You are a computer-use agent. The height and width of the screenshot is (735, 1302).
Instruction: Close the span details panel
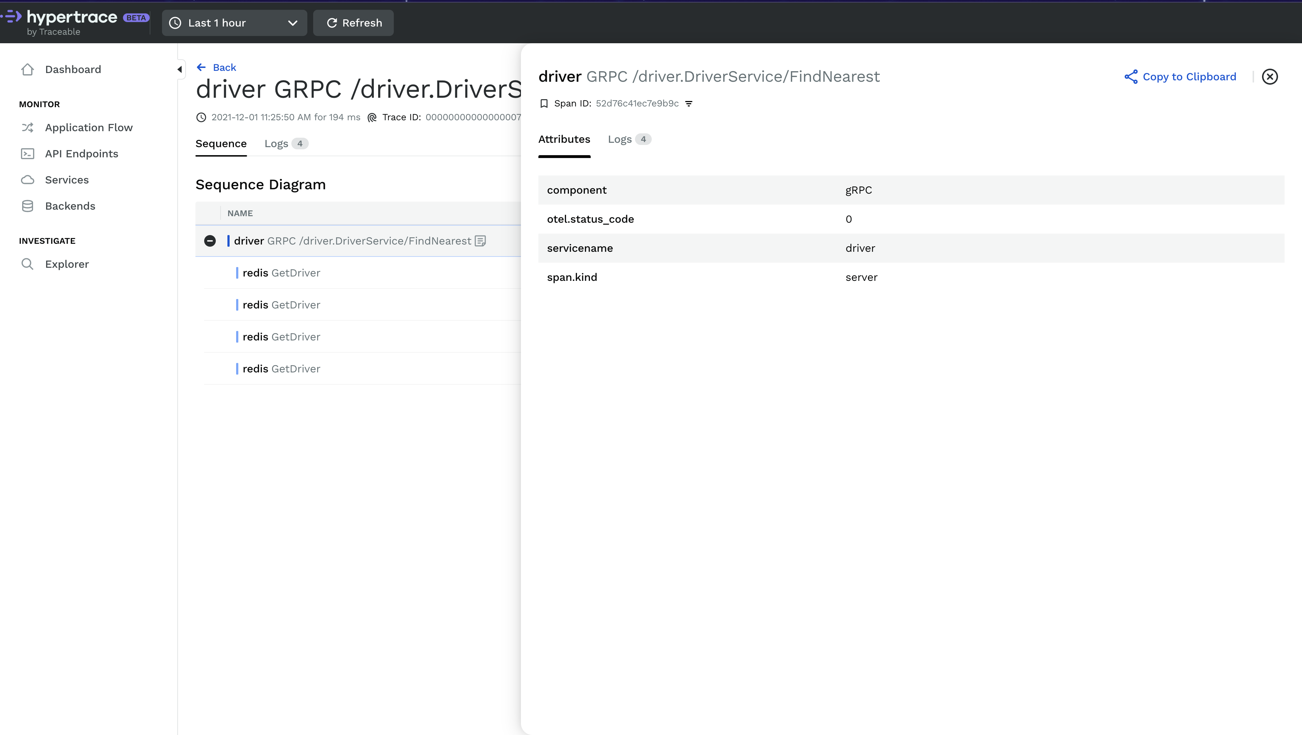[1270, 77]
